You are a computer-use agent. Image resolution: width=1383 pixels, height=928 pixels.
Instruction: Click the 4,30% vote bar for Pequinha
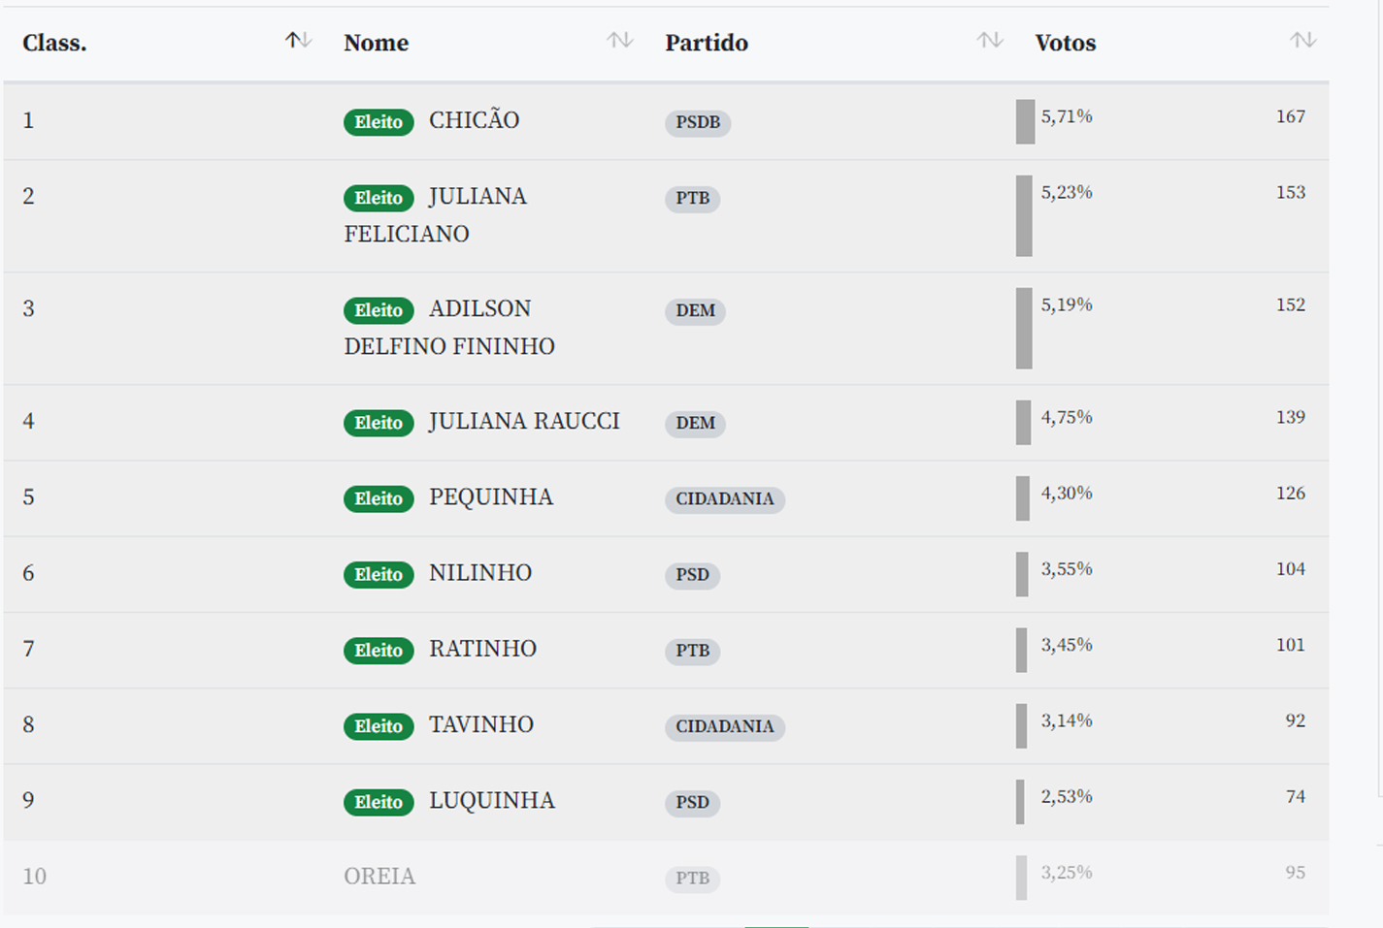click(1023, 498)
